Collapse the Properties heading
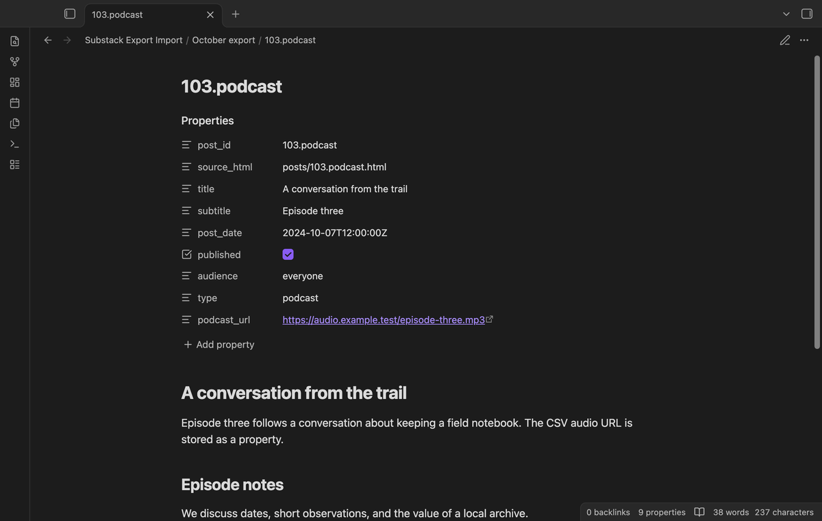Screen dimensions: 822x521 click(x=208, y=121)
